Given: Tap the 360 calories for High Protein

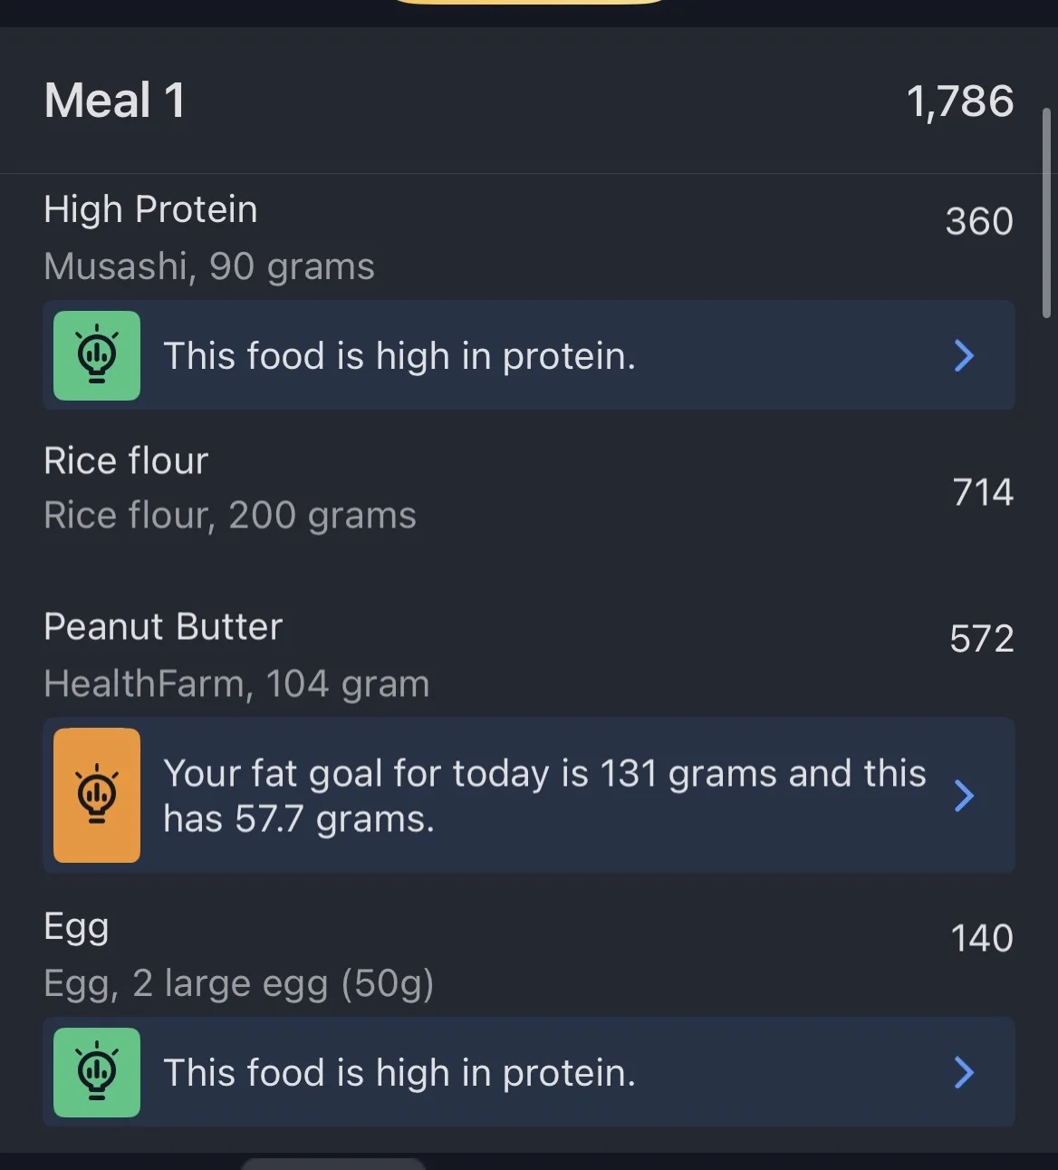Looking at the screenshot, I should click(x=978, y=221).
